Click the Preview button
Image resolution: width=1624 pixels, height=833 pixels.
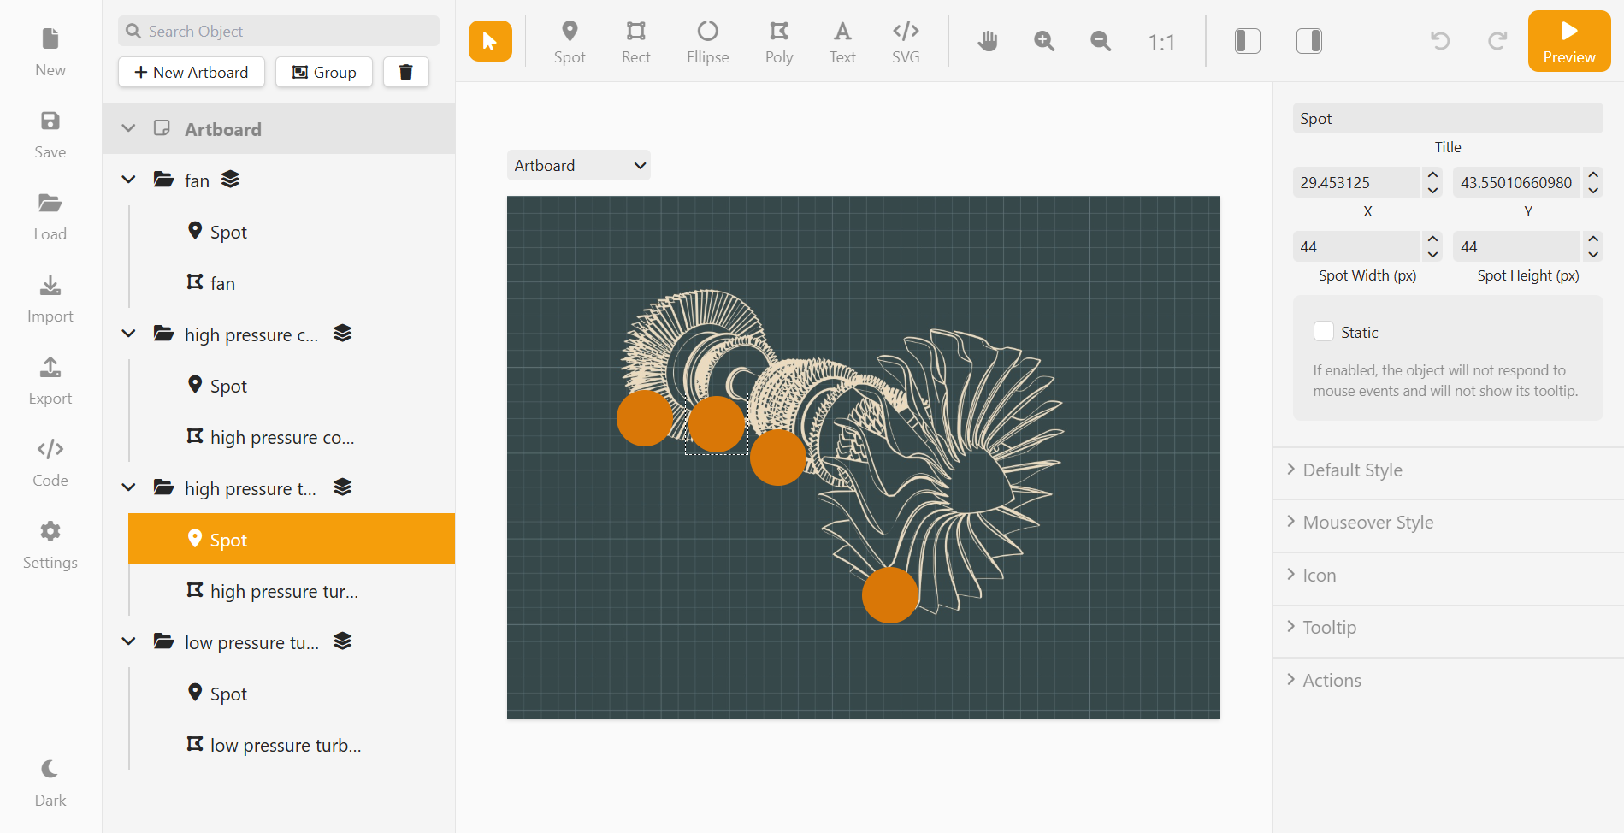(x=1568, y=41)
